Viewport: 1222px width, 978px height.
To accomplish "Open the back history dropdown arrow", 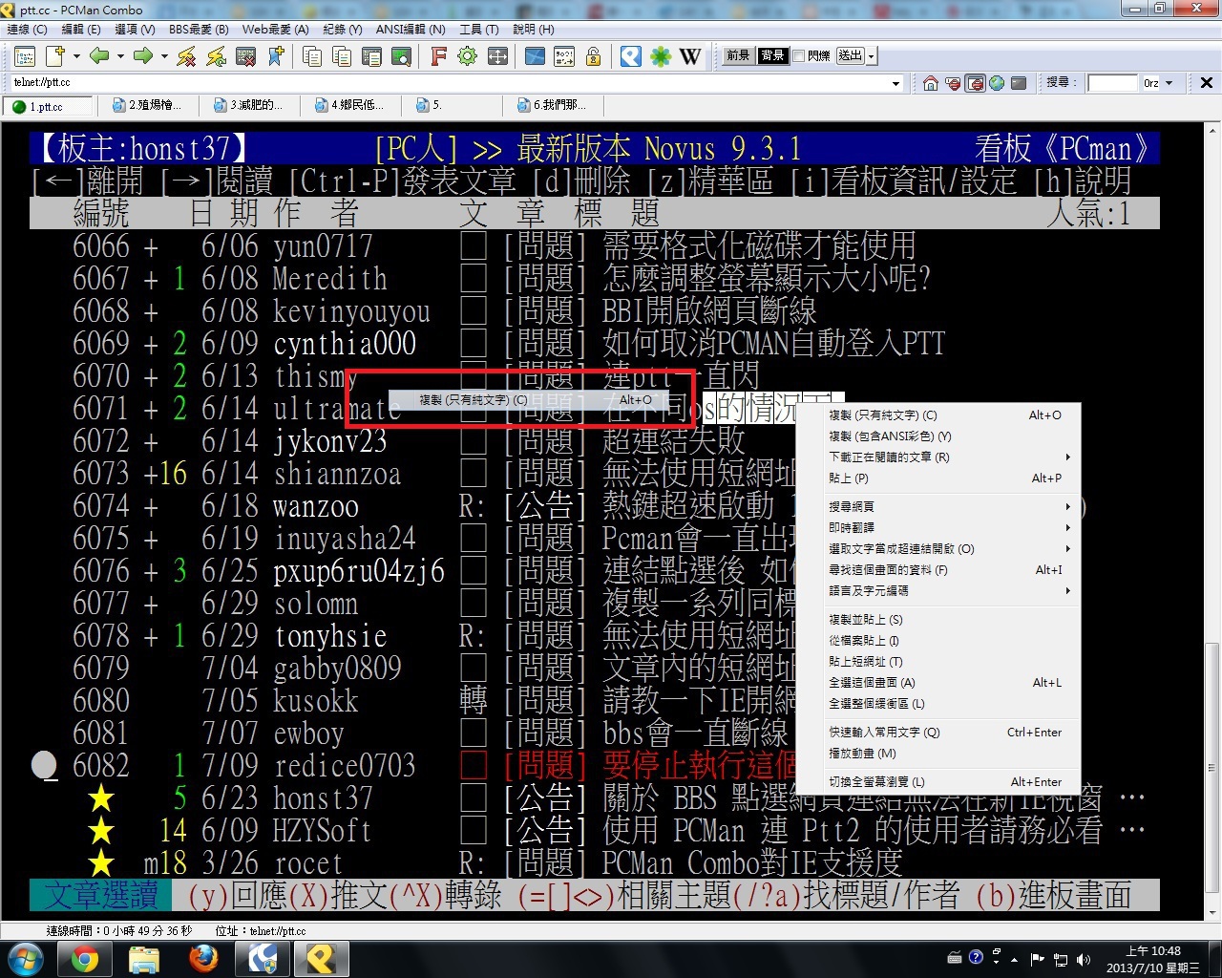I will tap(120, 56).
